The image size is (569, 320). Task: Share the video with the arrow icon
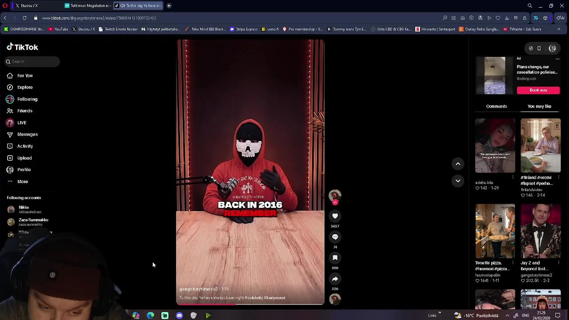click(335, 279)
